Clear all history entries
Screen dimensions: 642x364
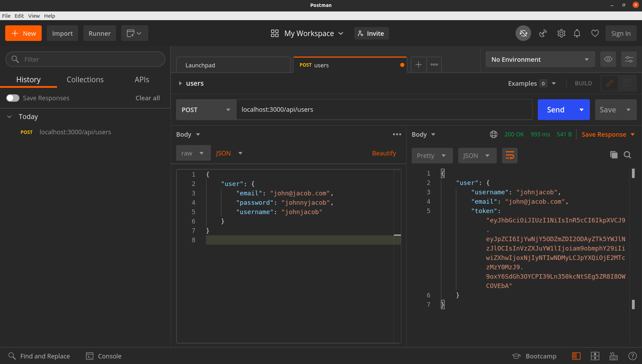pyautogui.click(x=148, y=98)
